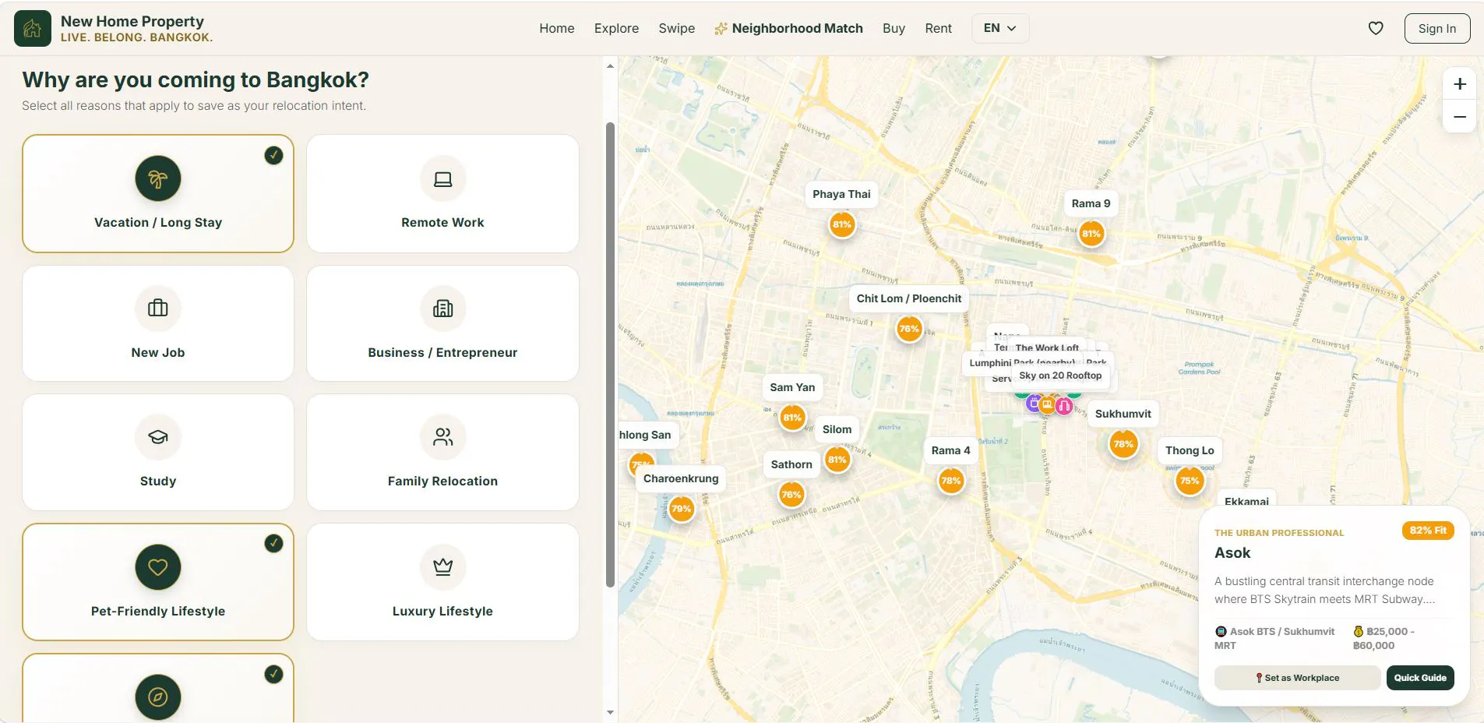Viewport: 1484px width, 723px height.
Task: Click the New Home Property house logo
Action: coord(33,29)
